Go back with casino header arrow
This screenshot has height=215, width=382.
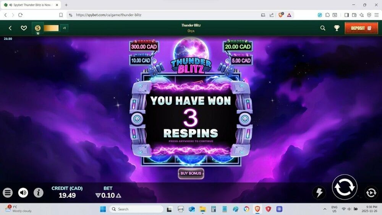[x=10, y=28]
